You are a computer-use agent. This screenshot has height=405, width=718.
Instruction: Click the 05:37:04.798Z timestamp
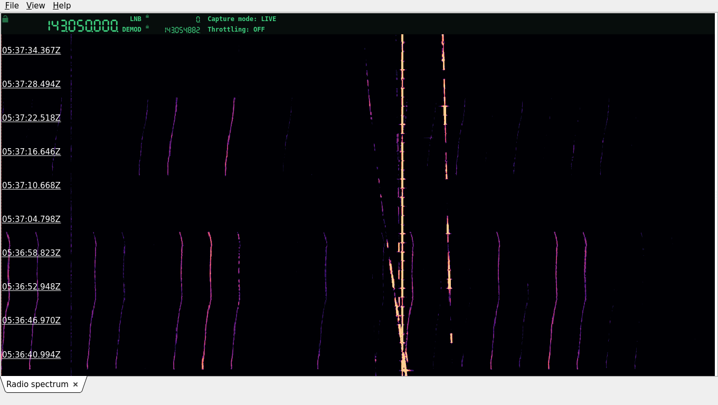31,219
